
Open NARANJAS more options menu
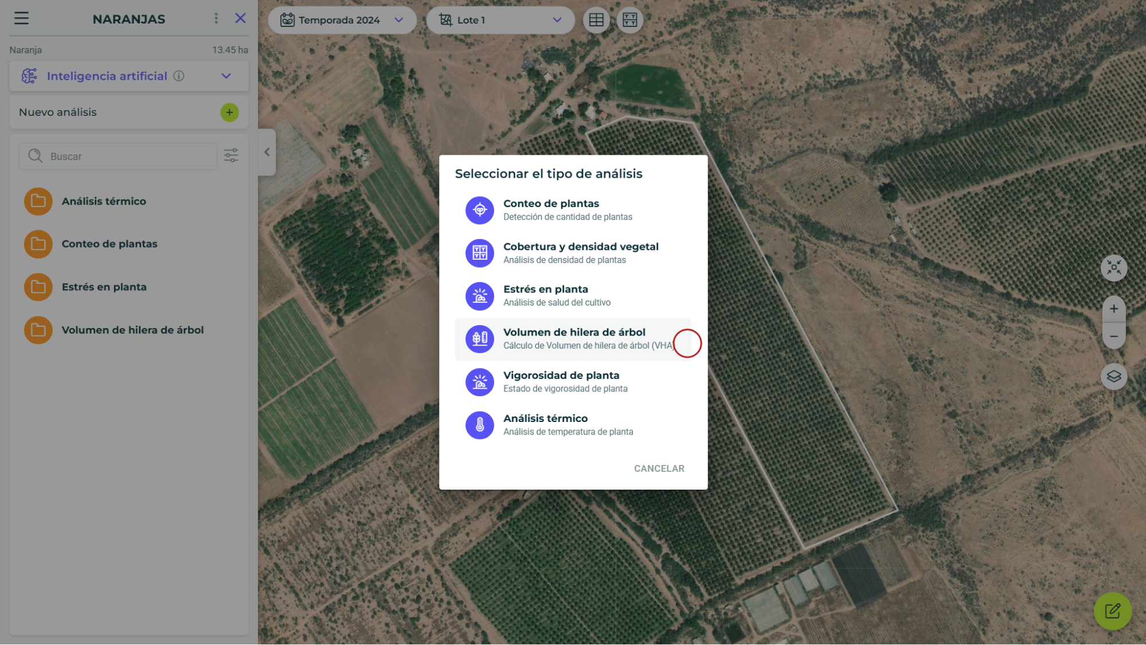(x=216, y=18)
